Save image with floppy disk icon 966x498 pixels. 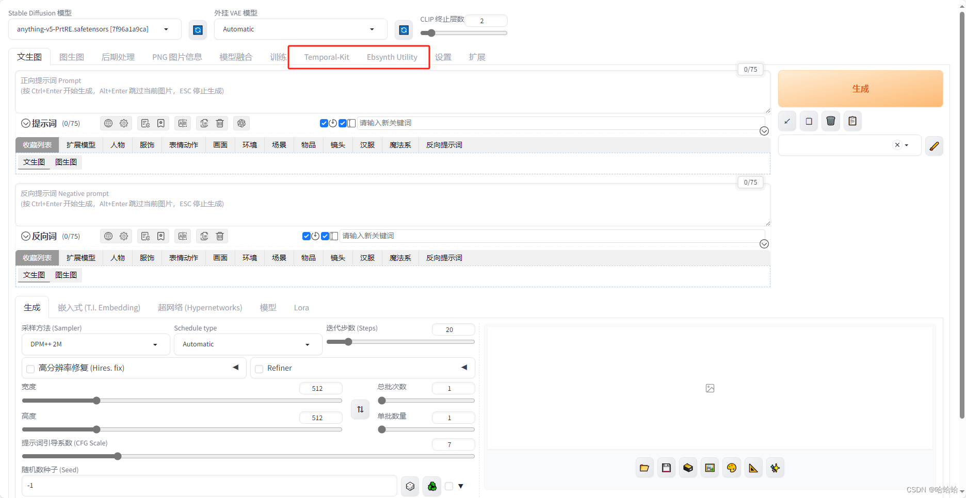point(666,468)
